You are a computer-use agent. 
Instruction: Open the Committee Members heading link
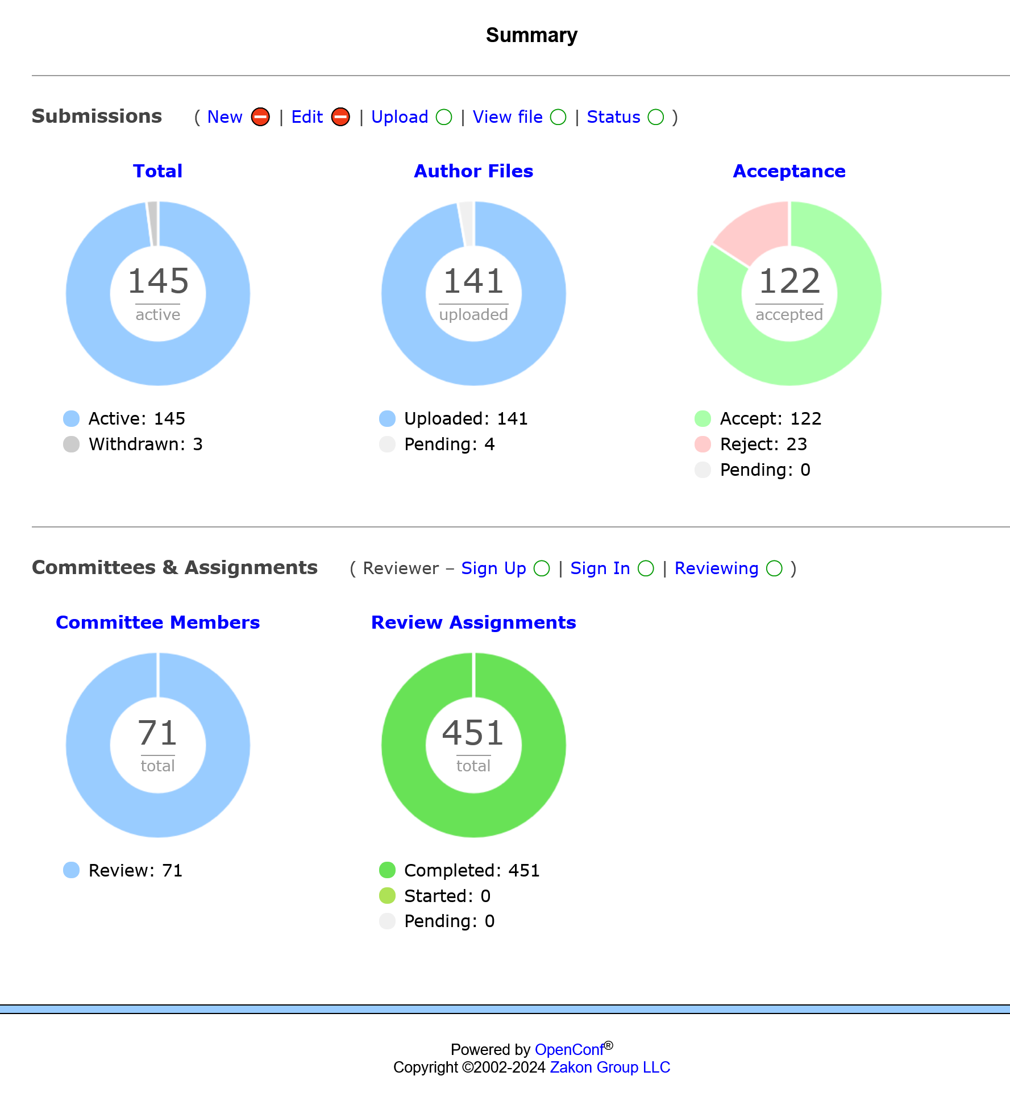pyautogui.click(x=157, y=622)
